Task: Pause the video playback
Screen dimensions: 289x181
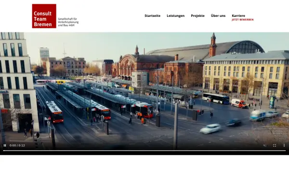Action: [5, 146]
